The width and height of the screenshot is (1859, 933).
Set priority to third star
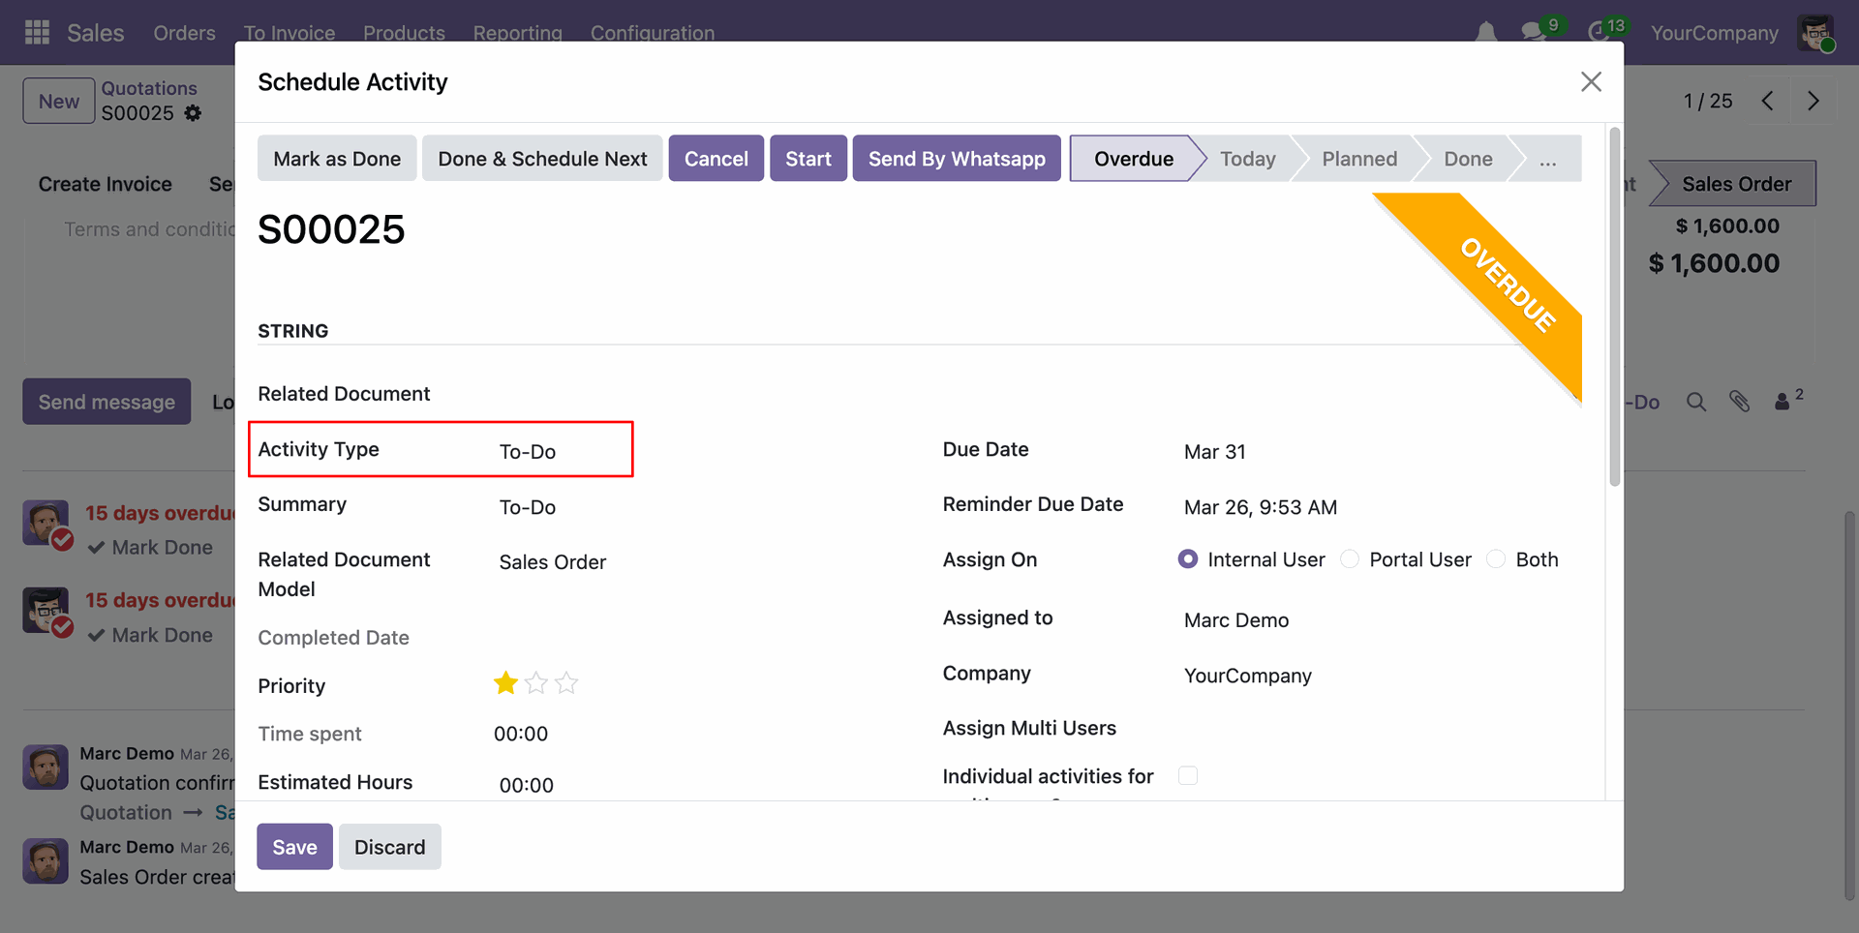pos(567,684)
